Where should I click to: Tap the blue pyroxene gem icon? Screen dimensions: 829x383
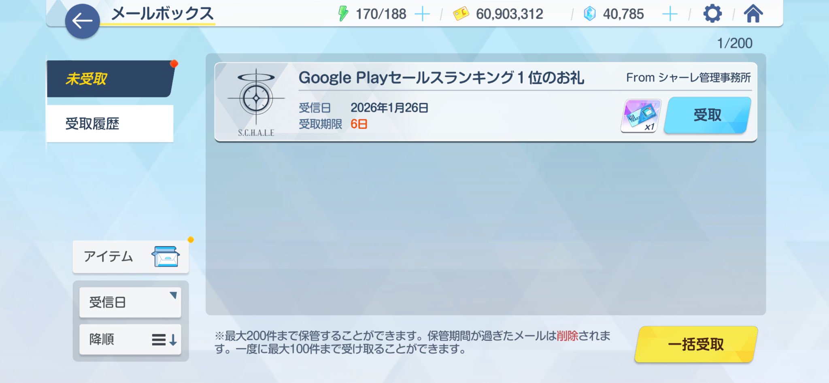590,14
